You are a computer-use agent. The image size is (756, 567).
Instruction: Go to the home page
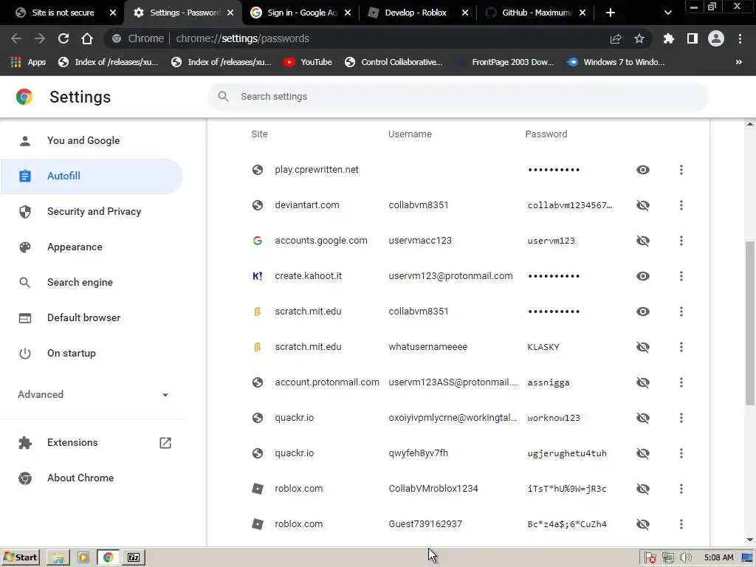(87, 38)
